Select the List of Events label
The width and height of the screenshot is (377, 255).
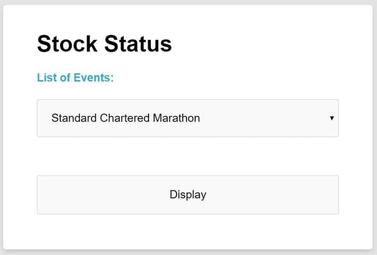75,77
